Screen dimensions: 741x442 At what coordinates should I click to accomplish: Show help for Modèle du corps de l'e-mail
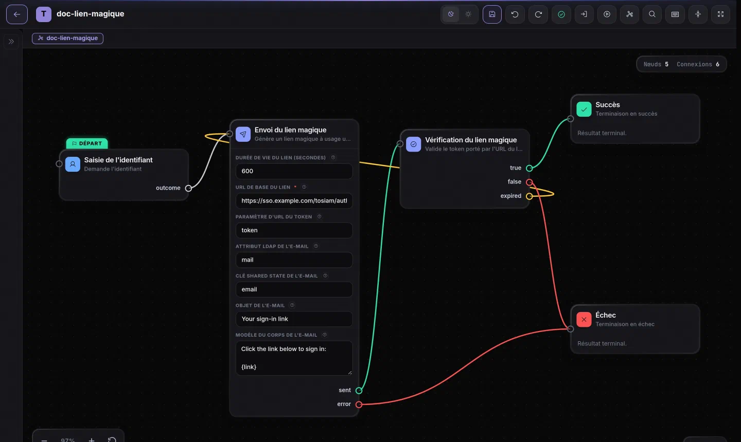tap(325, 335)
